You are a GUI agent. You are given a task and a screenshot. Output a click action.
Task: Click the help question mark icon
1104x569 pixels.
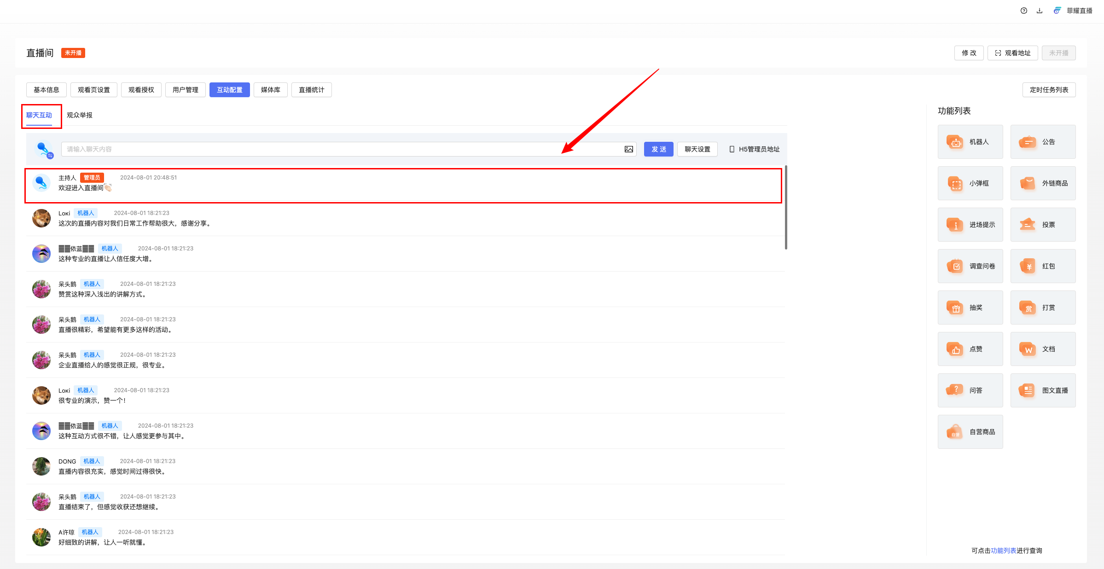(x=1023, y=11)
